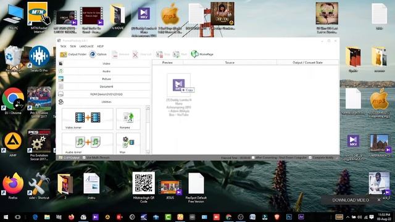The height and width of the screenshot is (222, 395).
Task: Open the HomePage globe button
Action: click(202, 54)
